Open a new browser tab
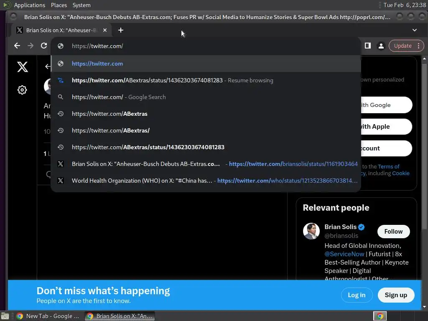428x321 pixels. click(x=121, y=30)
